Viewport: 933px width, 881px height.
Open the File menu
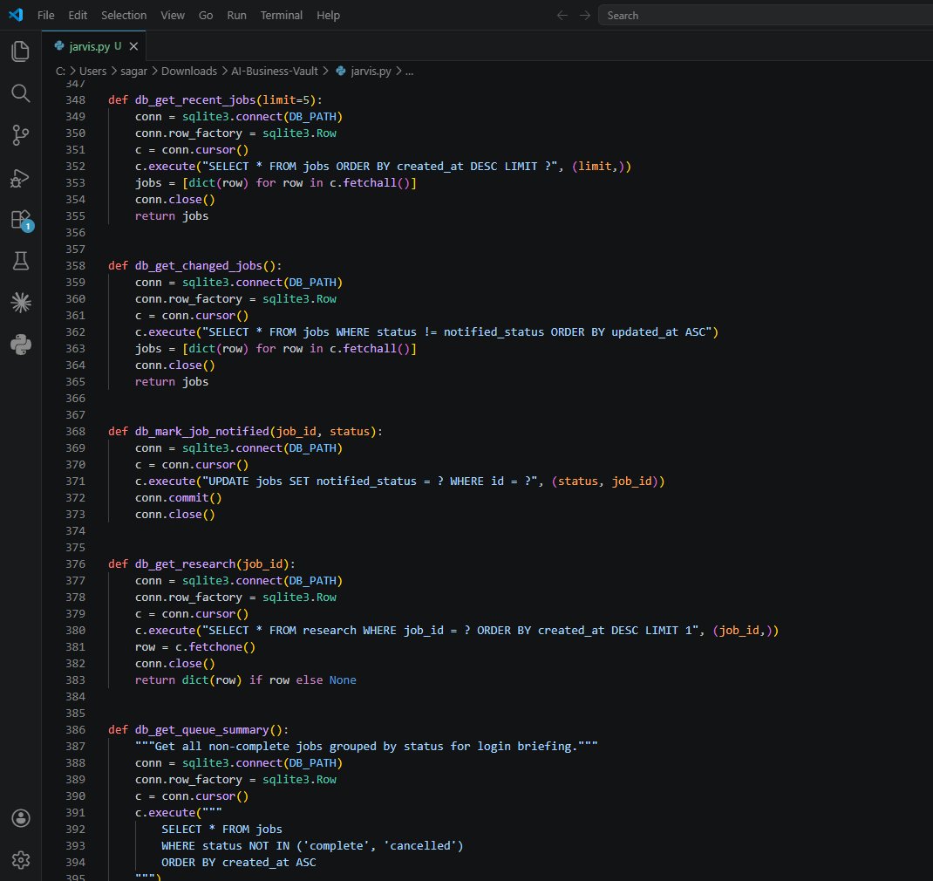click(46, 16)
